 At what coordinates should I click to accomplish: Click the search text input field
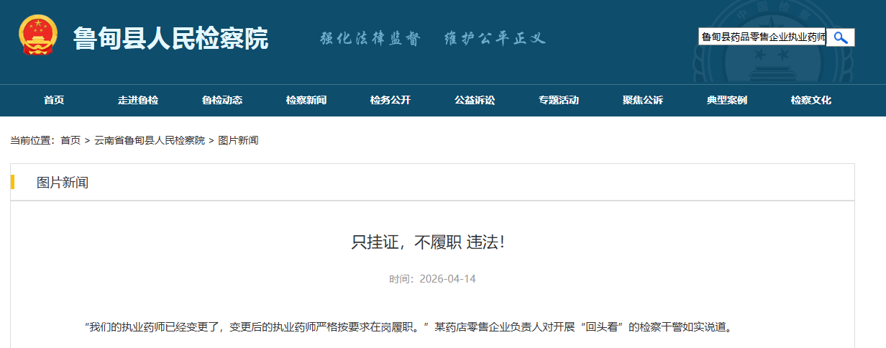point(762,37)
